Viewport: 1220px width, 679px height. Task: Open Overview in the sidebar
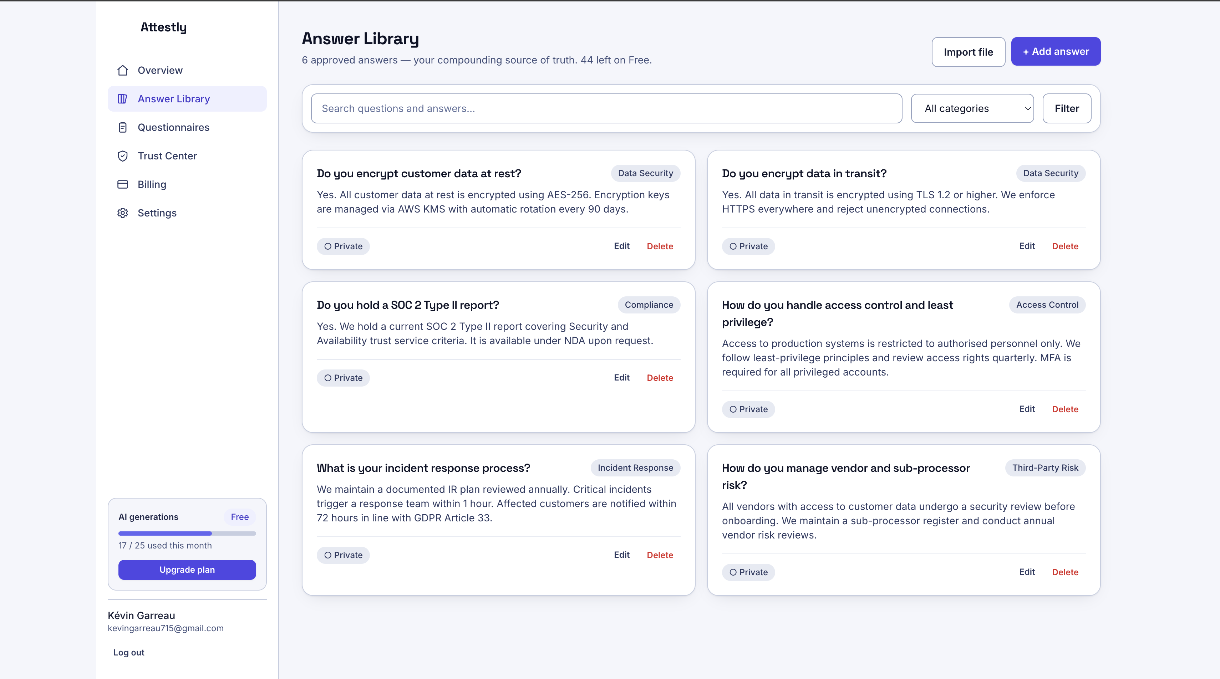tap(187, 70)
